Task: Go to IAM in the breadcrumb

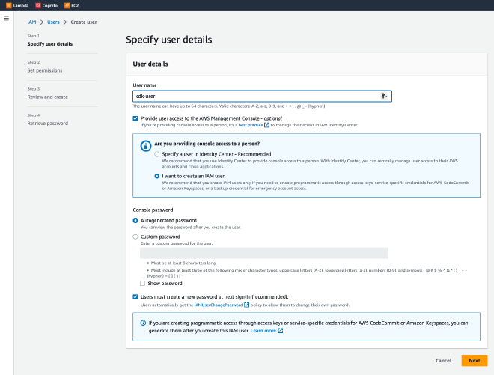Action: point(31,22)
